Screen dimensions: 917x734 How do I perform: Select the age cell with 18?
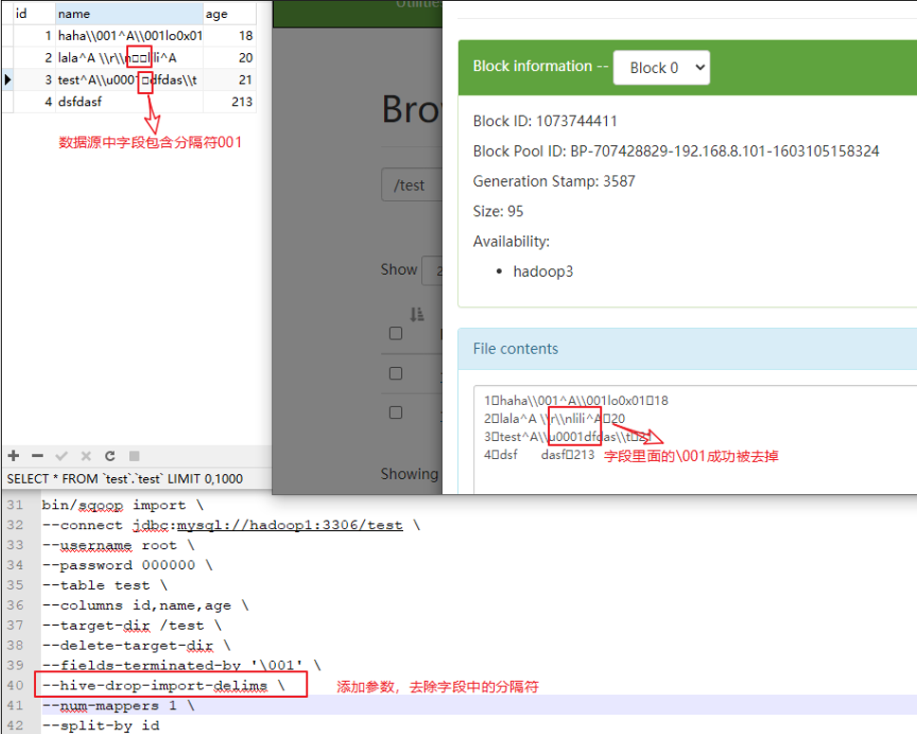229,36
